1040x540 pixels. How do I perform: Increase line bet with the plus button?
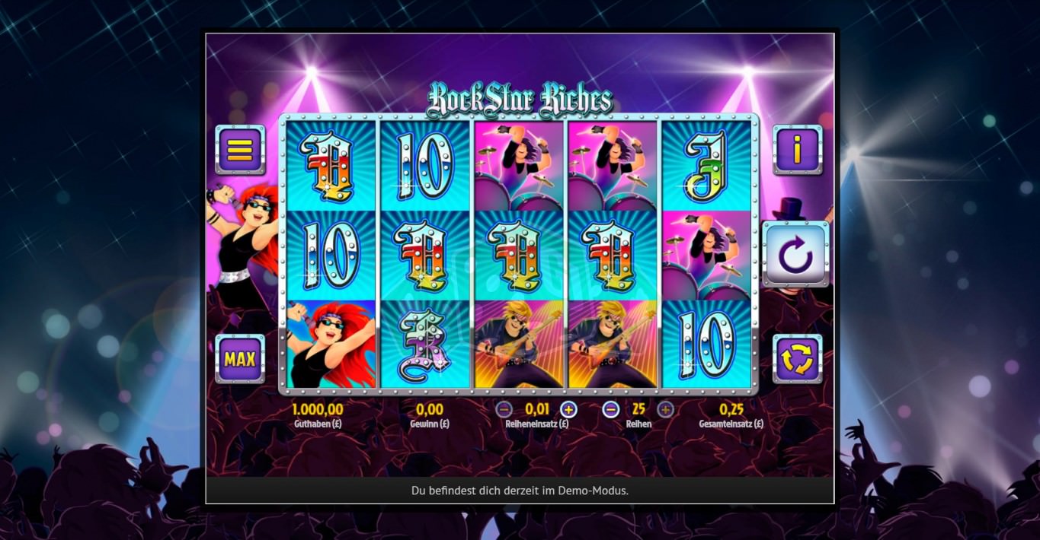[568, 410]
